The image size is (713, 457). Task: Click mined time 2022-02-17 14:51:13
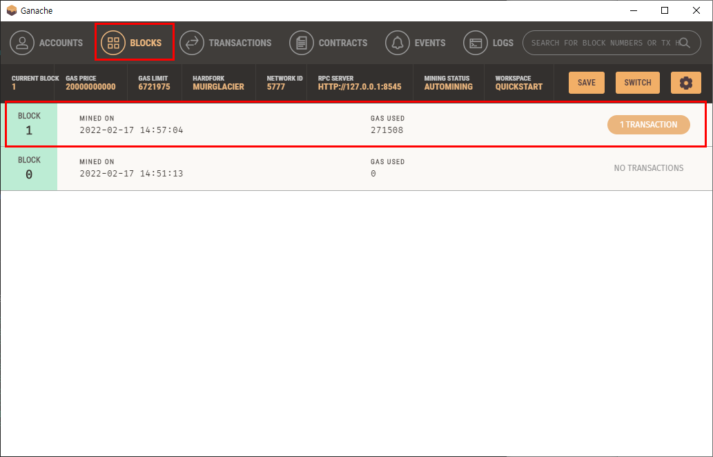click(131, 174)
